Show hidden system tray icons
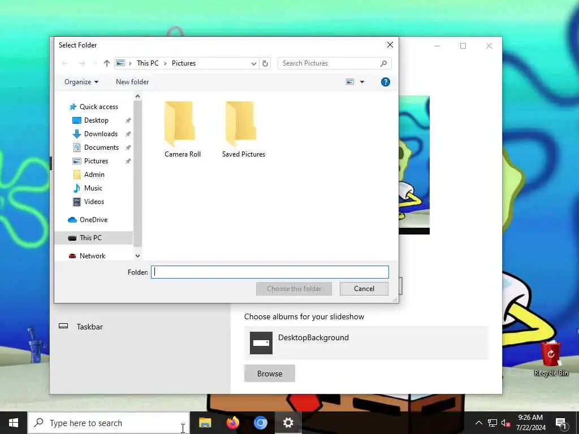 [478, 423]
